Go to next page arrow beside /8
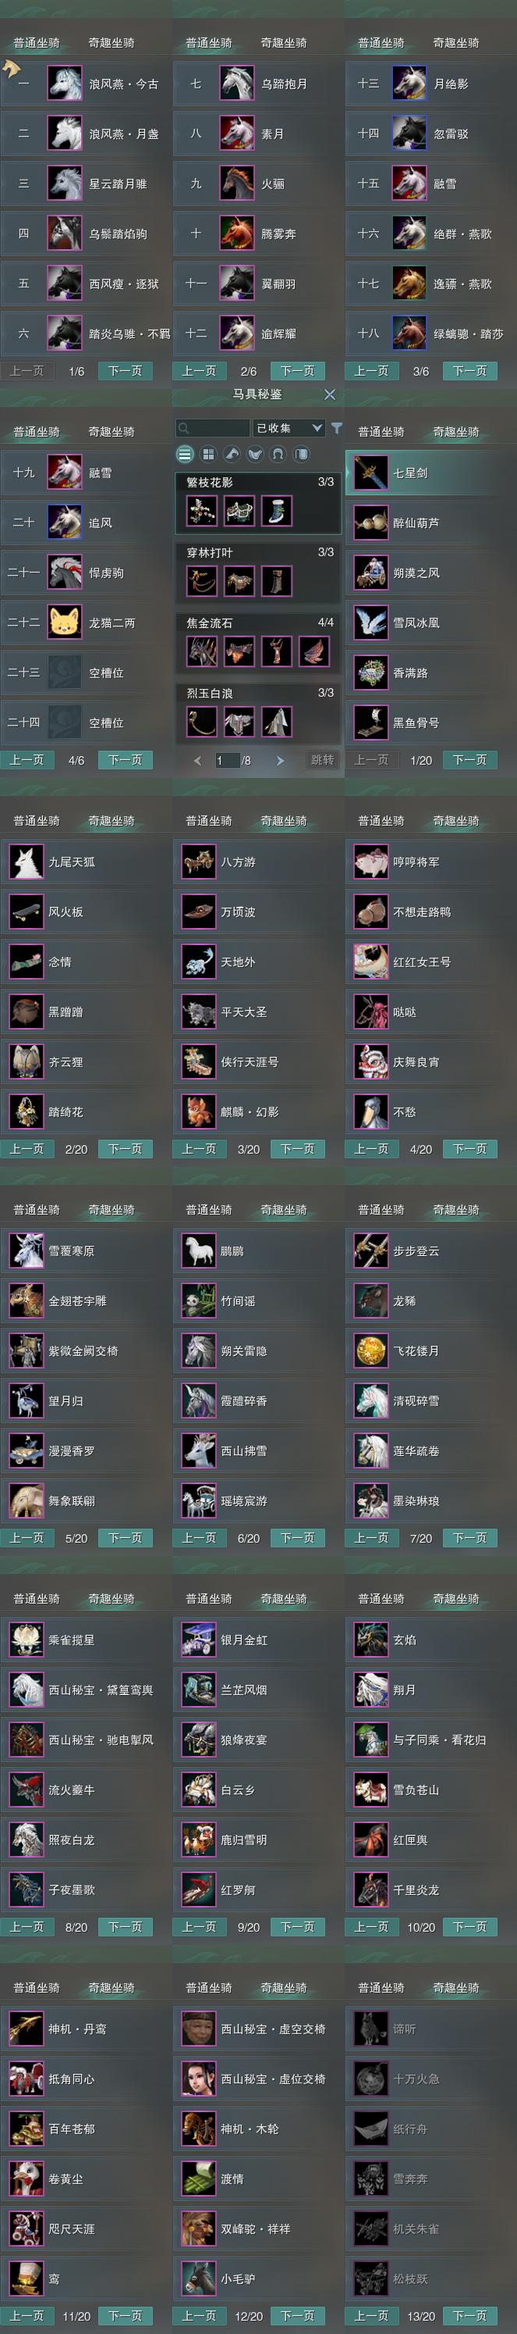 pyautogui.click(x=280, y=760)
